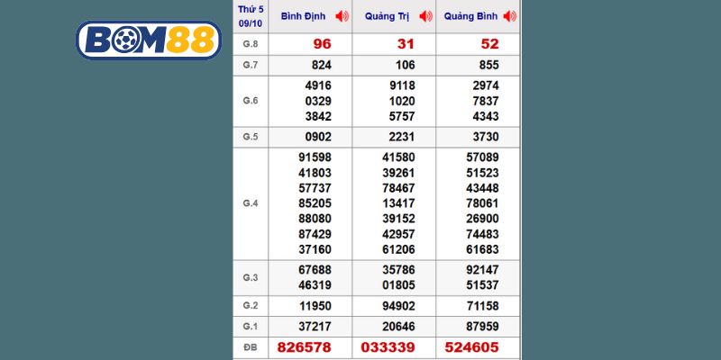
Task: Select G.1 number 87959
Action: [x=482, y=327]
